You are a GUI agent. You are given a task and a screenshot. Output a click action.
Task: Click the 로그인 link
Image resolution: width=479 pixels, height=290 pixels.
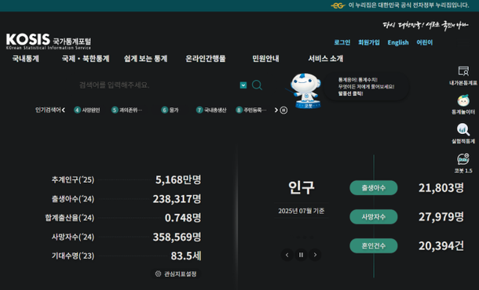point(342,42)
